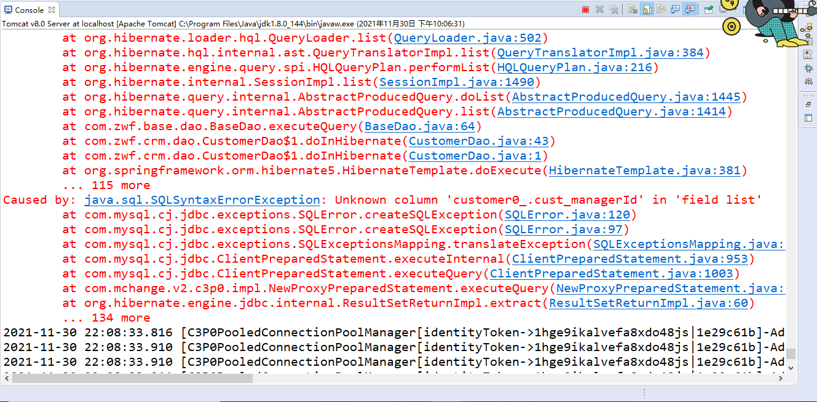The width and height of the screenshot is (817, 402).
Task: Click Remove All Terminated Launches double-X icon
Action: [614, 9]
